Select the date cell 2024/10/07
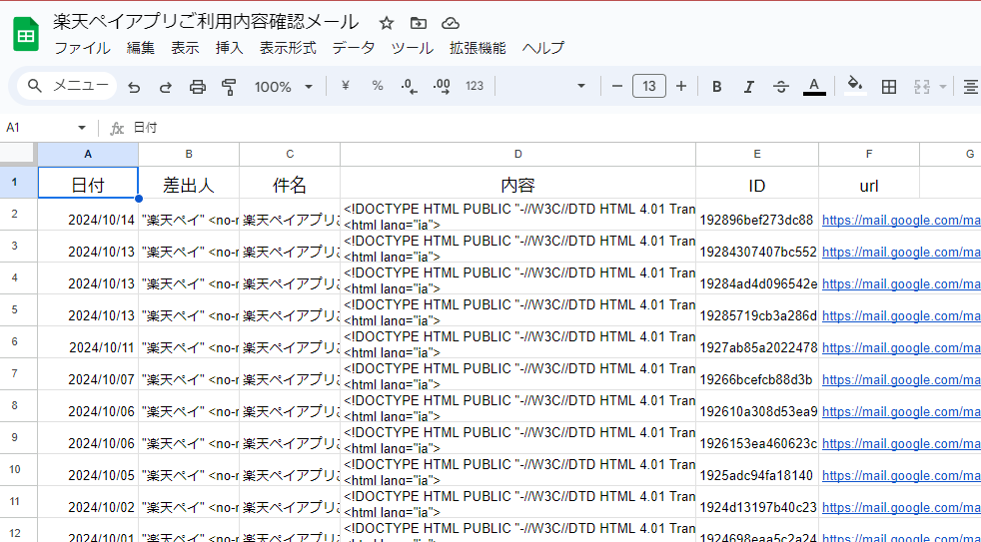The width and height of the screenshot is (981, 542). [x=88, y=374]
